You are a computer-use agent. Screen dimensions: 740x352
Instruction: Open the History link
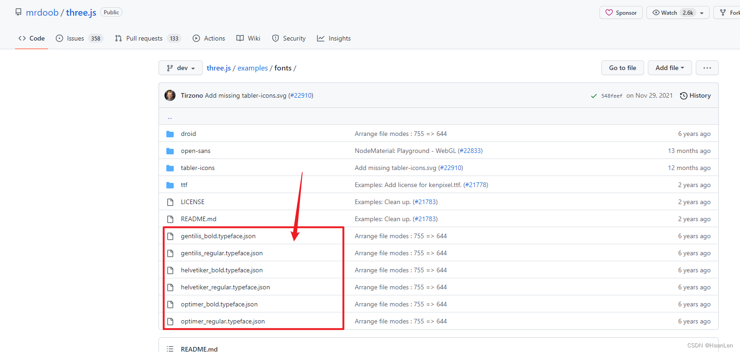click(695, 95)
